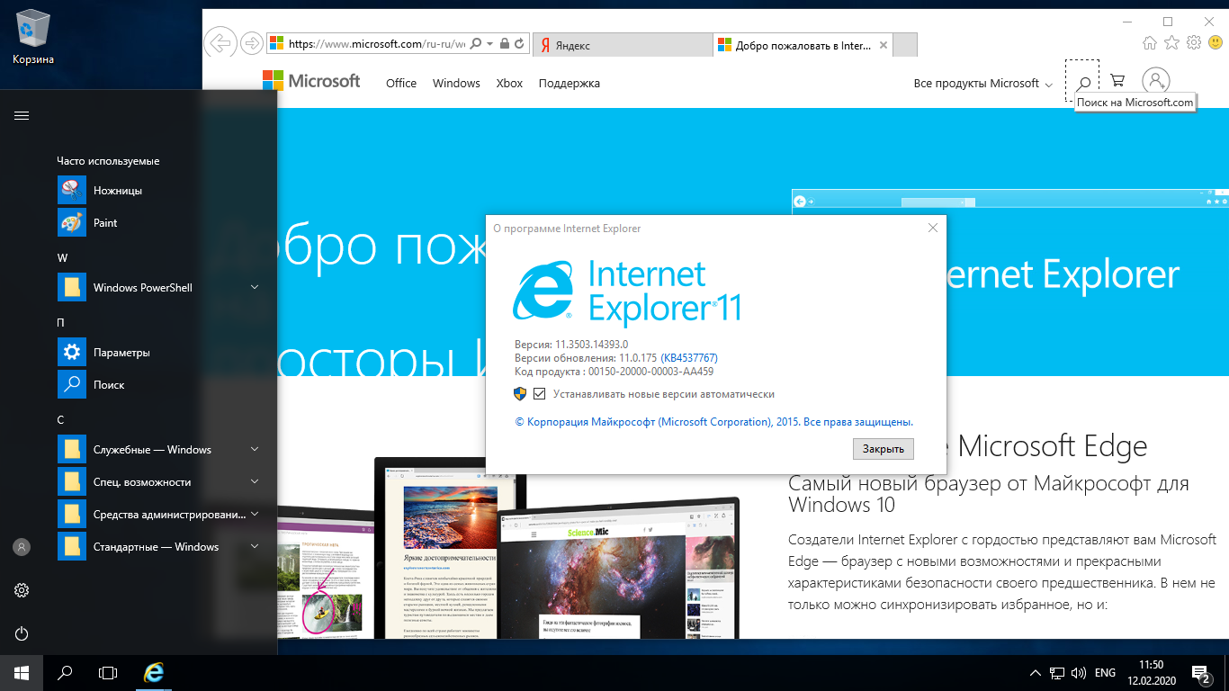
Task: Click the Microsoft Corporation copyright link
Action: (713, 421)
